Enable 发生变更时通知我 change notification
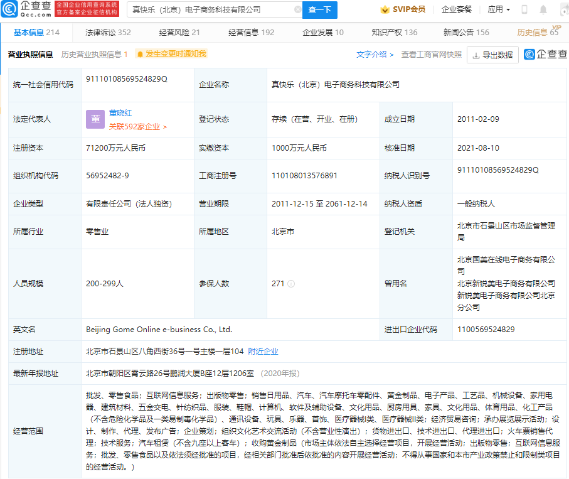Screen dimensions: 569x479 [x=171, y=54]
